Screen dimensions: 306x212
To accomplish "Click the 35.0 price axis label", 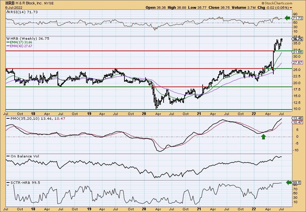I will (296, 43).
